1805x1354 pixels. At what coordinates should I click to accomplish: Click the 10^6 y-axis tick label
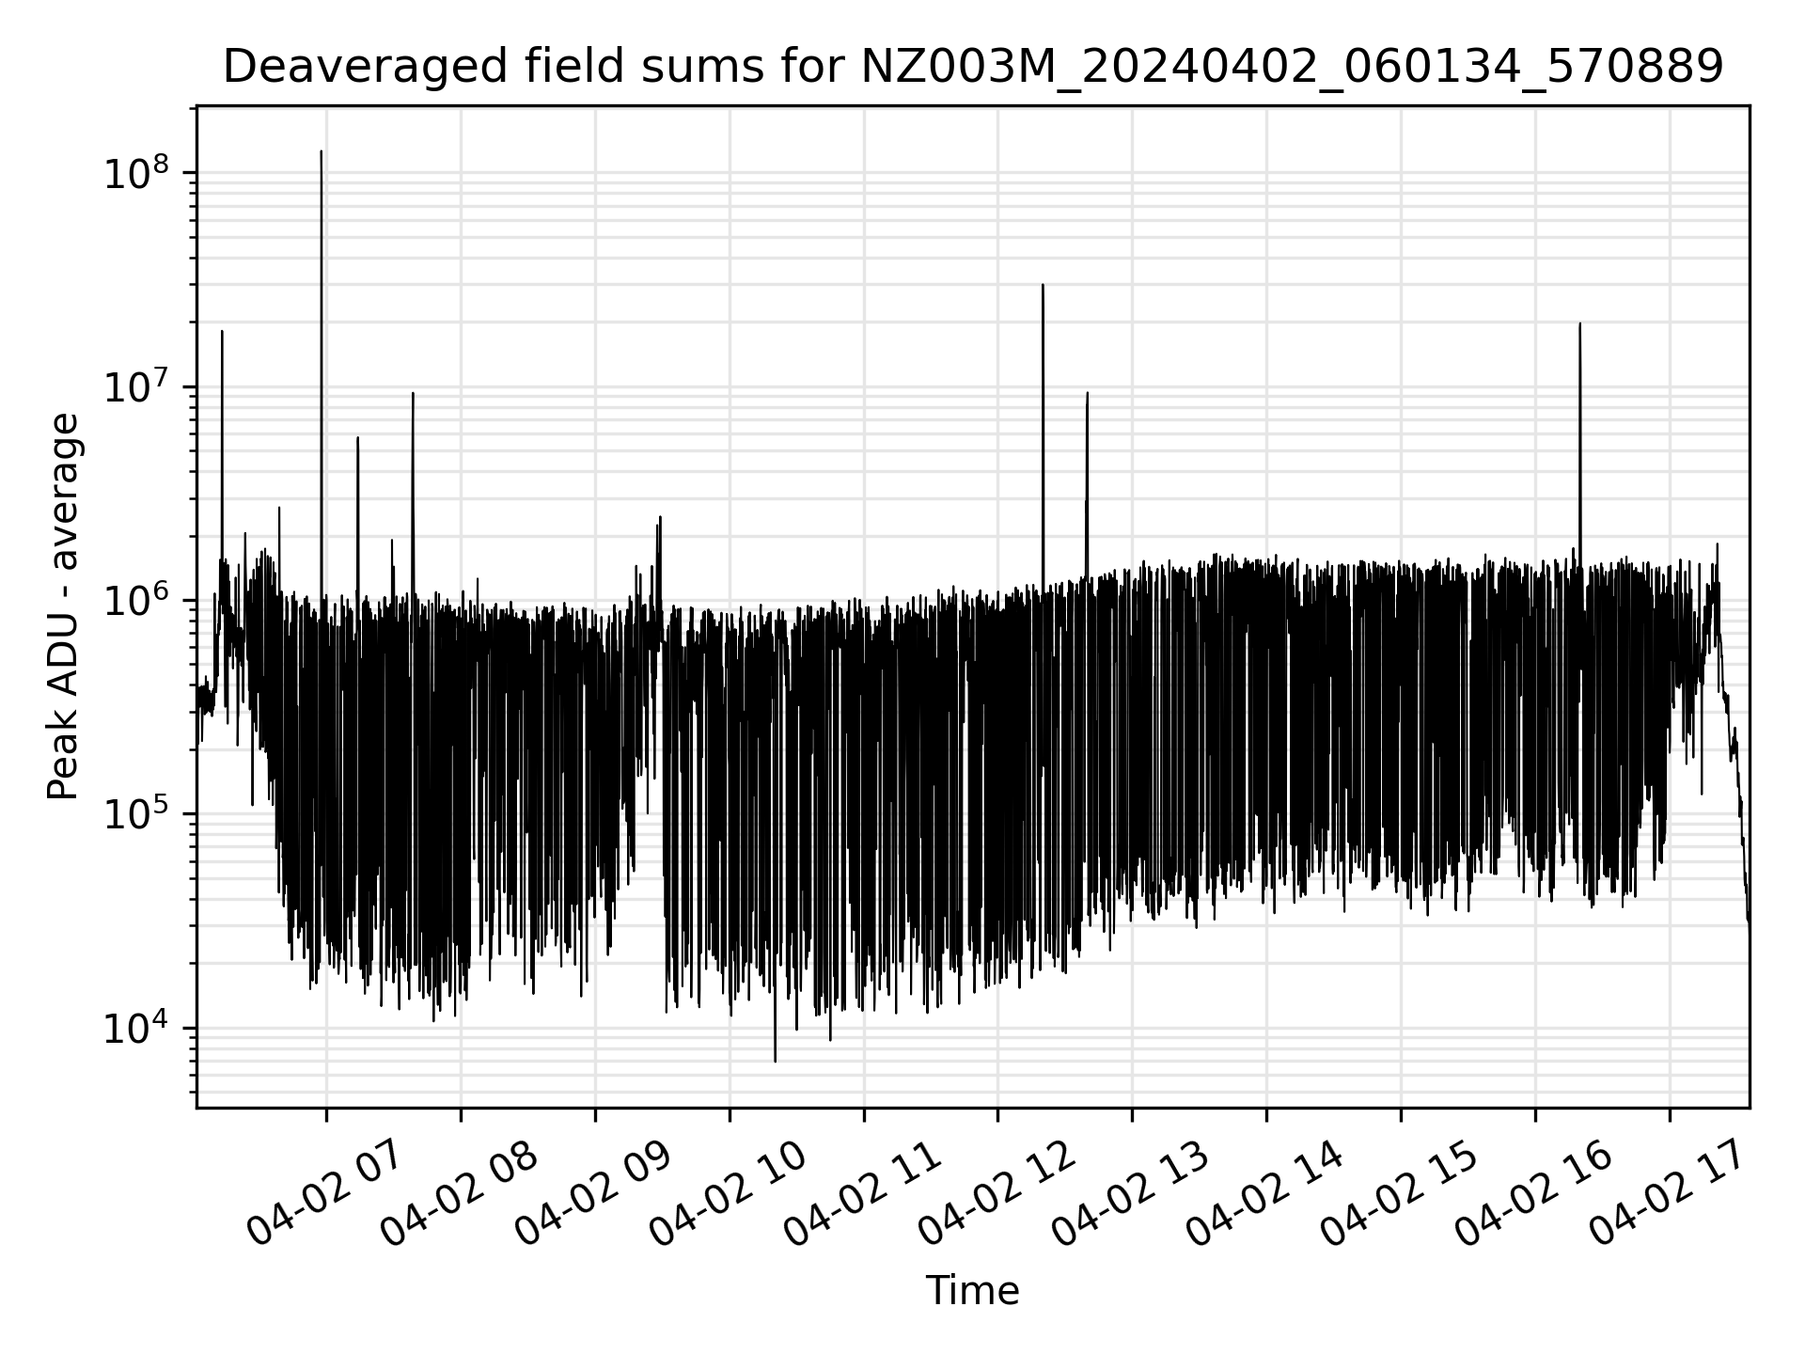click(135, 599)
